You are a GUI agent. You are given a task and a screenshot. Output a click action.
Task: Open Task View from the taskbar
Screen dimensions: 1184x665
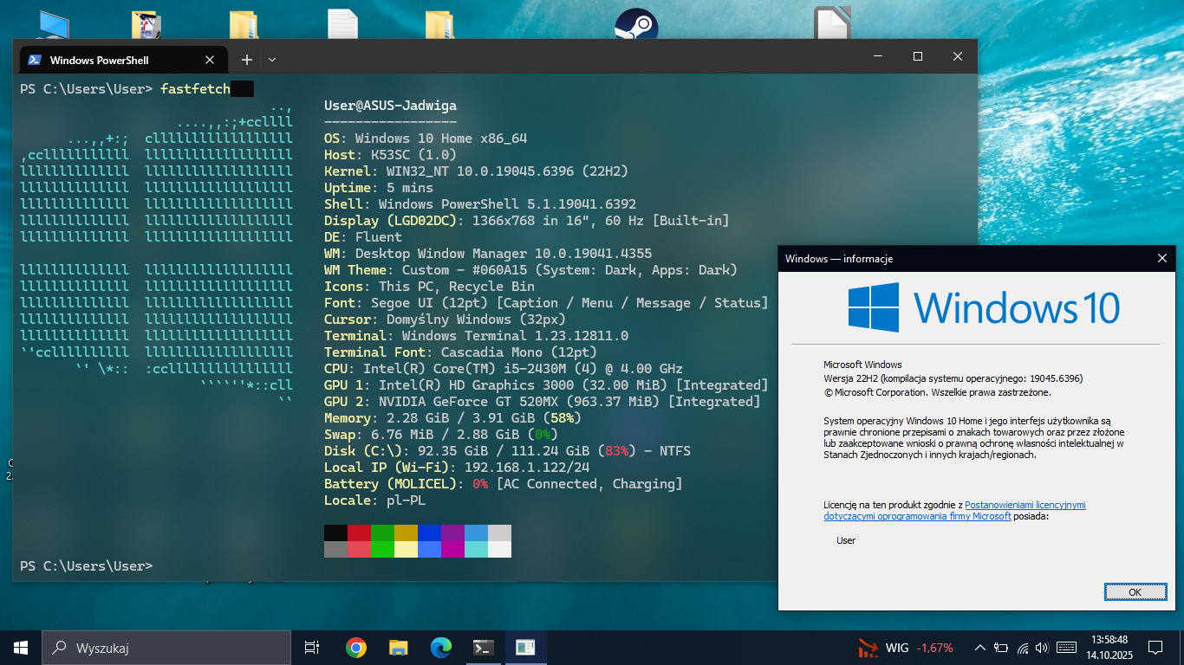click(312, 648)
